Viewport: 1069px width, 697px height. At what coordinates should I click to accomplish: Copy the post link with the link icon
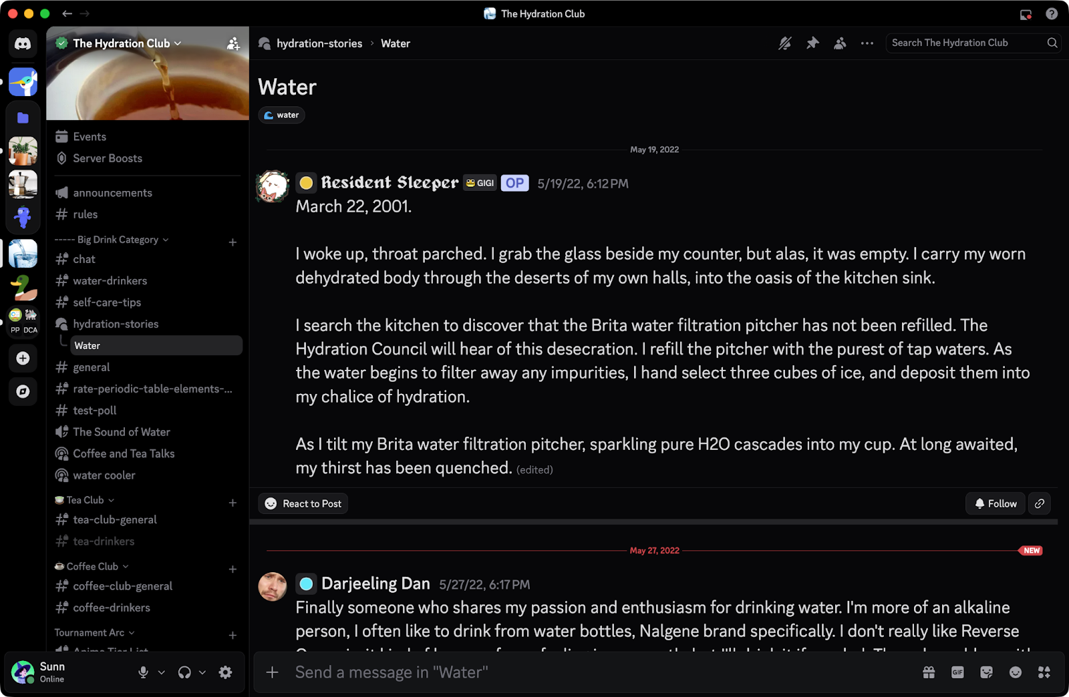click(x=1039, y=503)
